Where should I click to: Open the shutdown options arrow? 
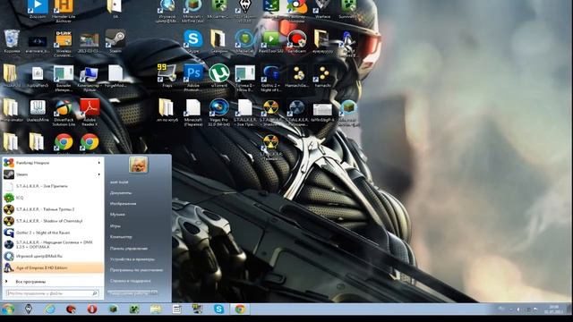[155, 292]
